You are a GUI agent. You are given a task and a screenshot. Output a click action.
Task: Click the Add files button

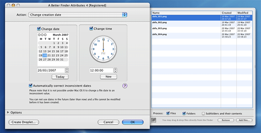click(244, 120)
